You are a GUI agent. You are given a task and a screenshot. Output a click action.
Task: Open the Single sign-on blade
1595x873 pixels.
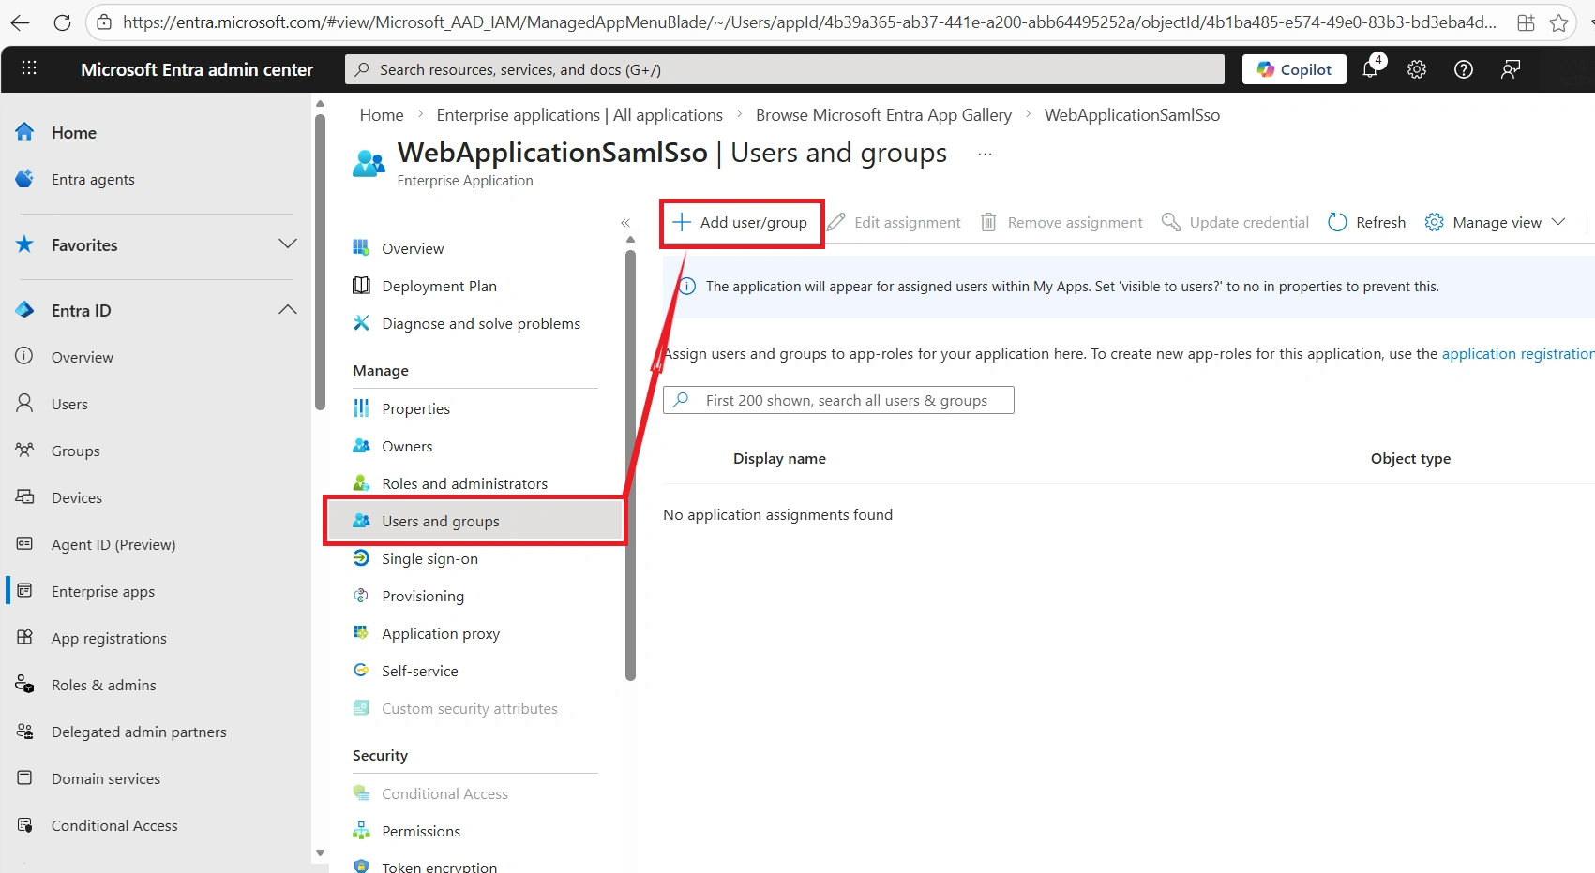point(429,558)
